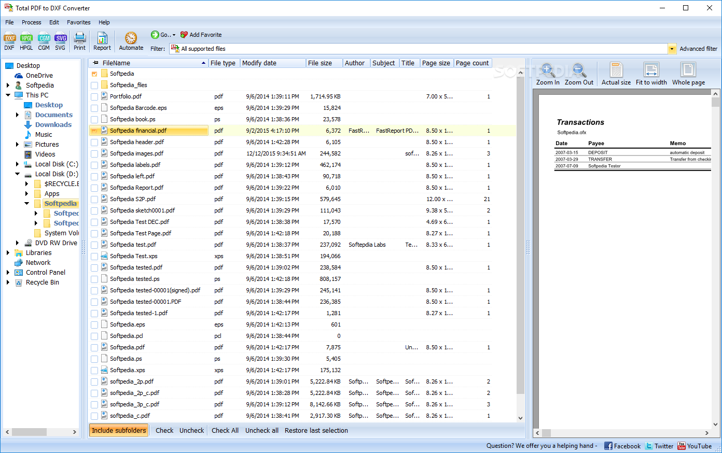Screen dimensions: 722x453
Task: Open the File menu
Action: 9,22
